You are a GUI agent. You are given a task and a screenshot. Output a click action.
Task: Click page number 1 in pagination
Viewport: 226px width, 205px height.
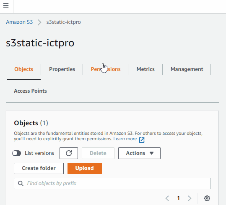pos(179,198)
